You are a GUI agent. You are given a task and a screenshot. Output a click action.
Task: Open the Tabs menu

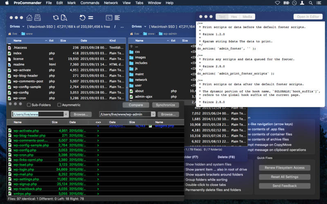point(139,3)
